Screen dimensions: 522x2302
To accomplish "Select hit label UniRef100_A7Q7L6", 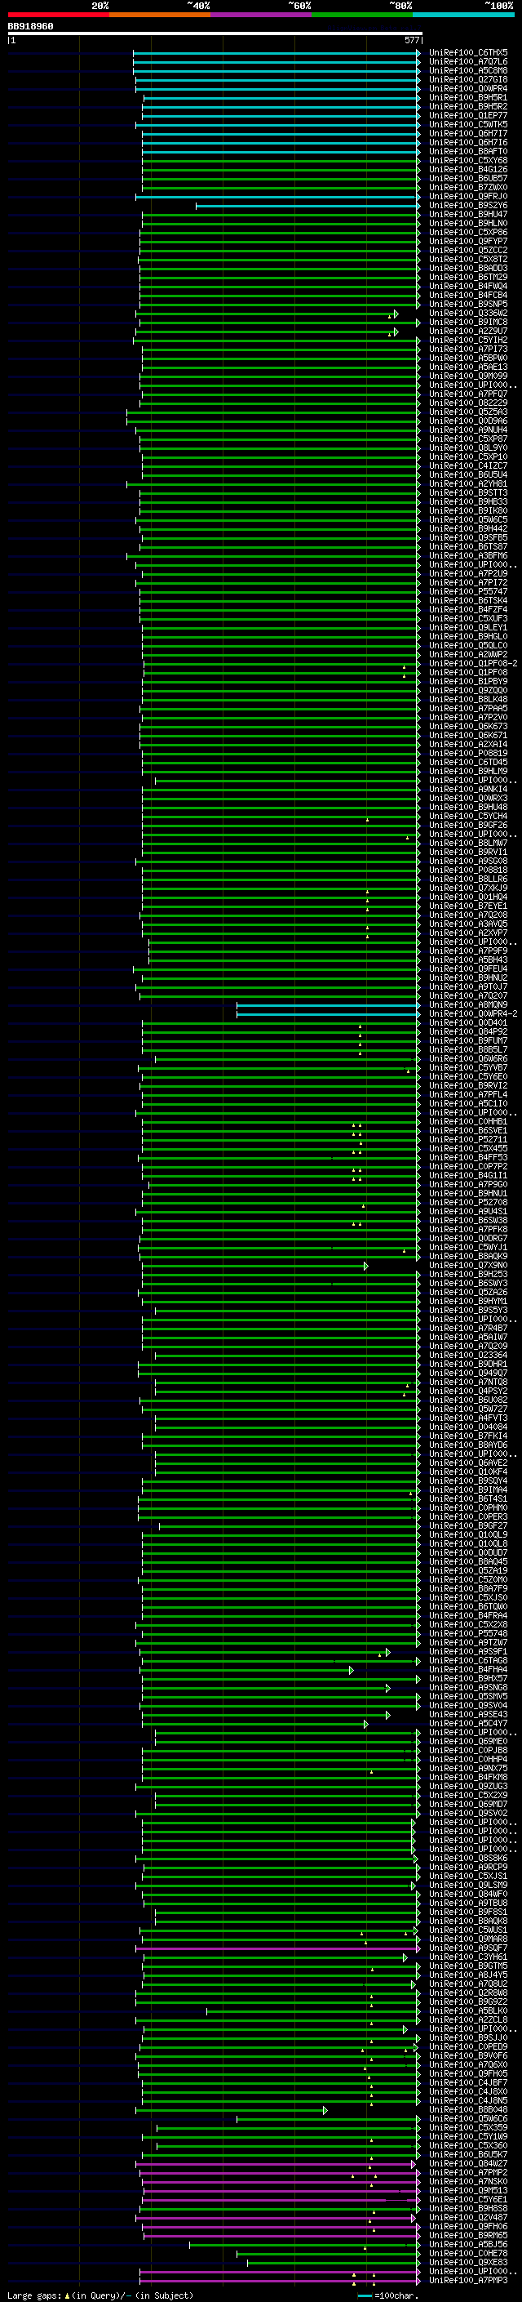I will coord(468,62).
